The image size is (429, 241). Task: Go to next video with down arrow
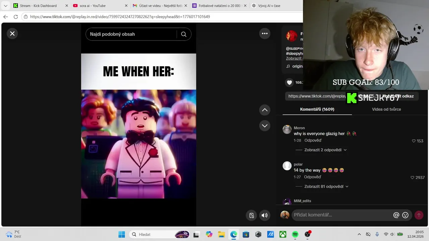pyautogui.click(x=265, y=126)
